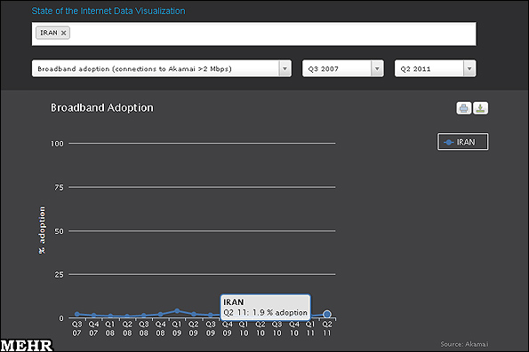The width and height of the screenshot is (529, 352).
Task: Click the Q4 08 data point
Action: coord(160,314)
